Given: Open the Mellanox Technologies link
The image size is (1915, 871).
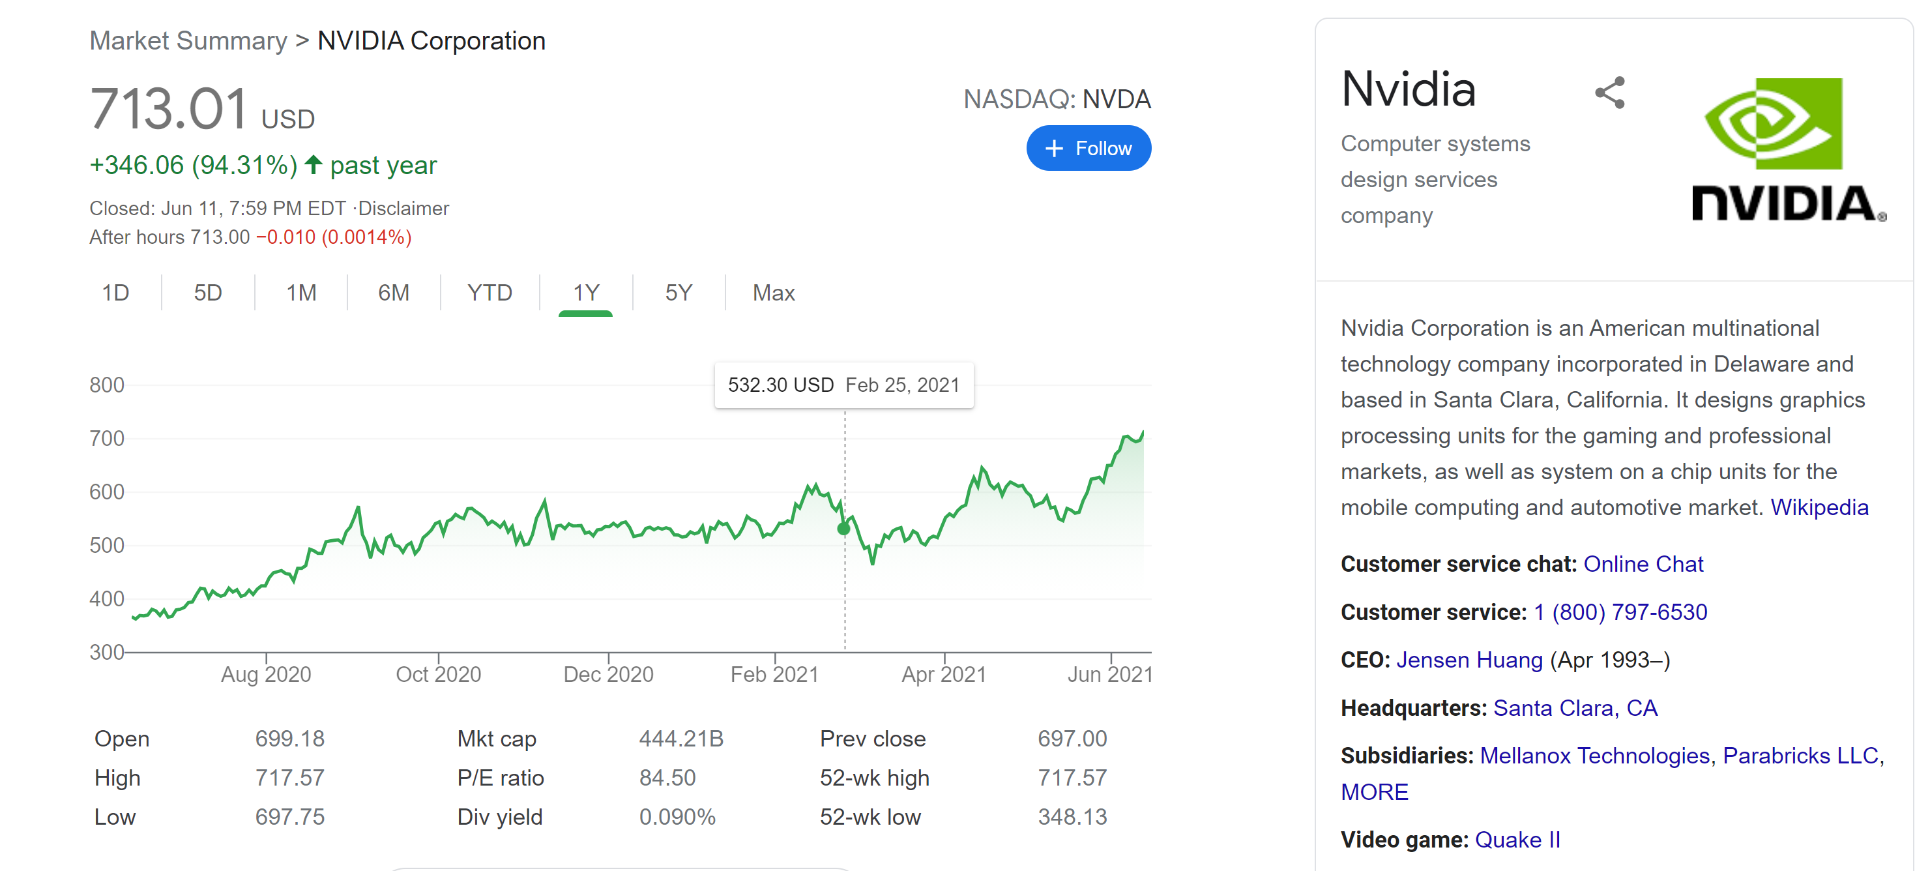Looking at the screenshot, I should click(x=1596, y=756).
